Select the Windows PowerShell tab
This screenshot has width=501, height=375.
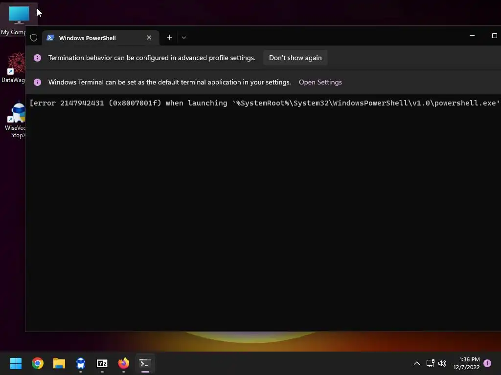[100, 38]
